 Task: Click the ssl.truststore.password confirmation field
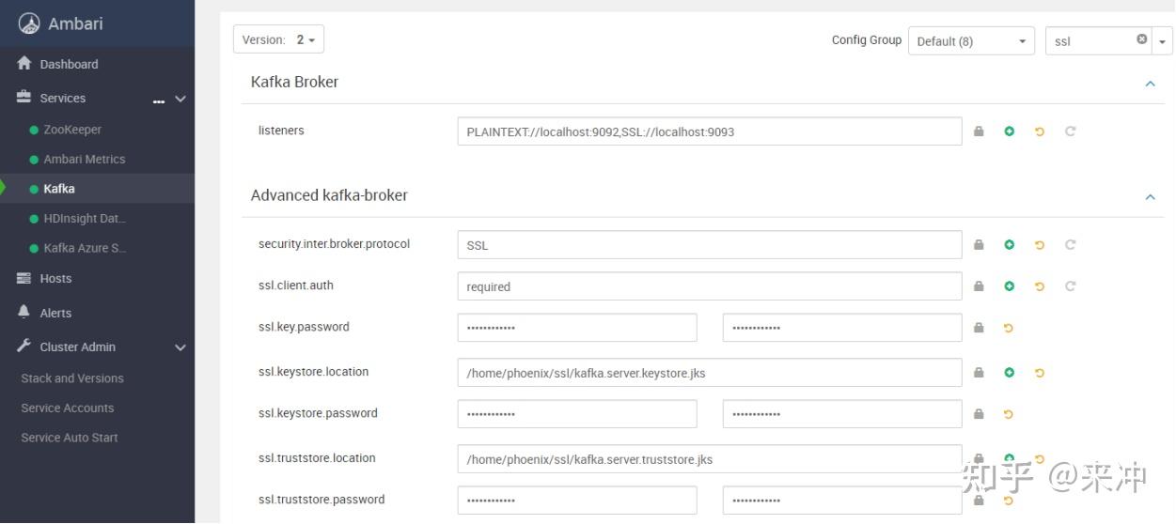pyautogui.click(x=842, y=501)
